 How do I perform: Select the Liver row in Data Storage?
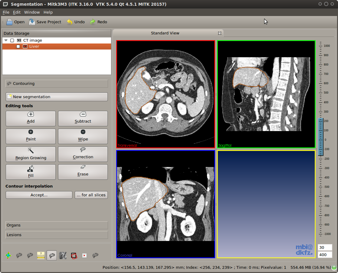pos(57,47)
